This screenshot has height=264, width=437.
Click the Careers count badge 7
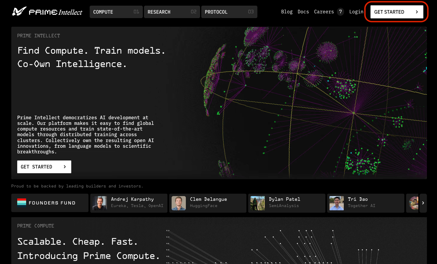click(341, 12)
